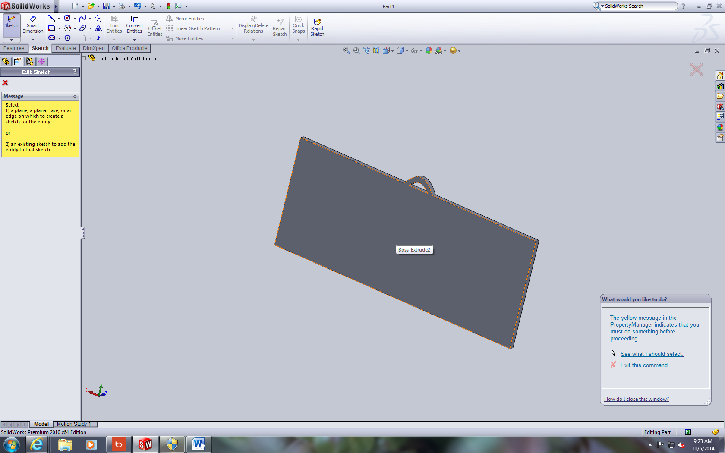Select the Circle sketch tool

click(67, 18)
